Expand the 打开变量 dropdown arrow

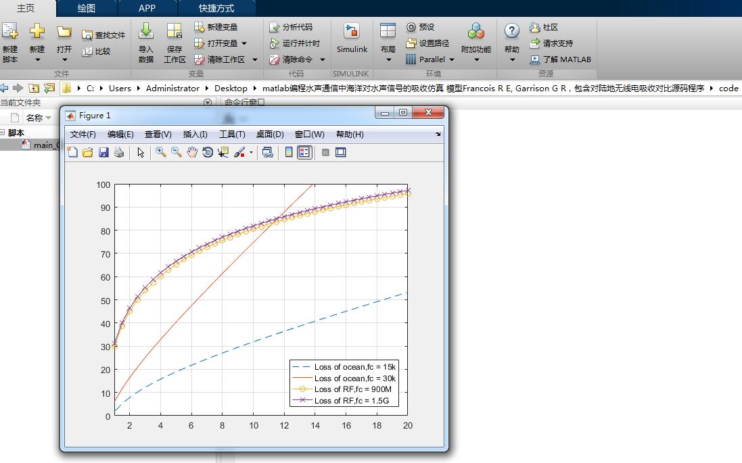tap(244, 43)
